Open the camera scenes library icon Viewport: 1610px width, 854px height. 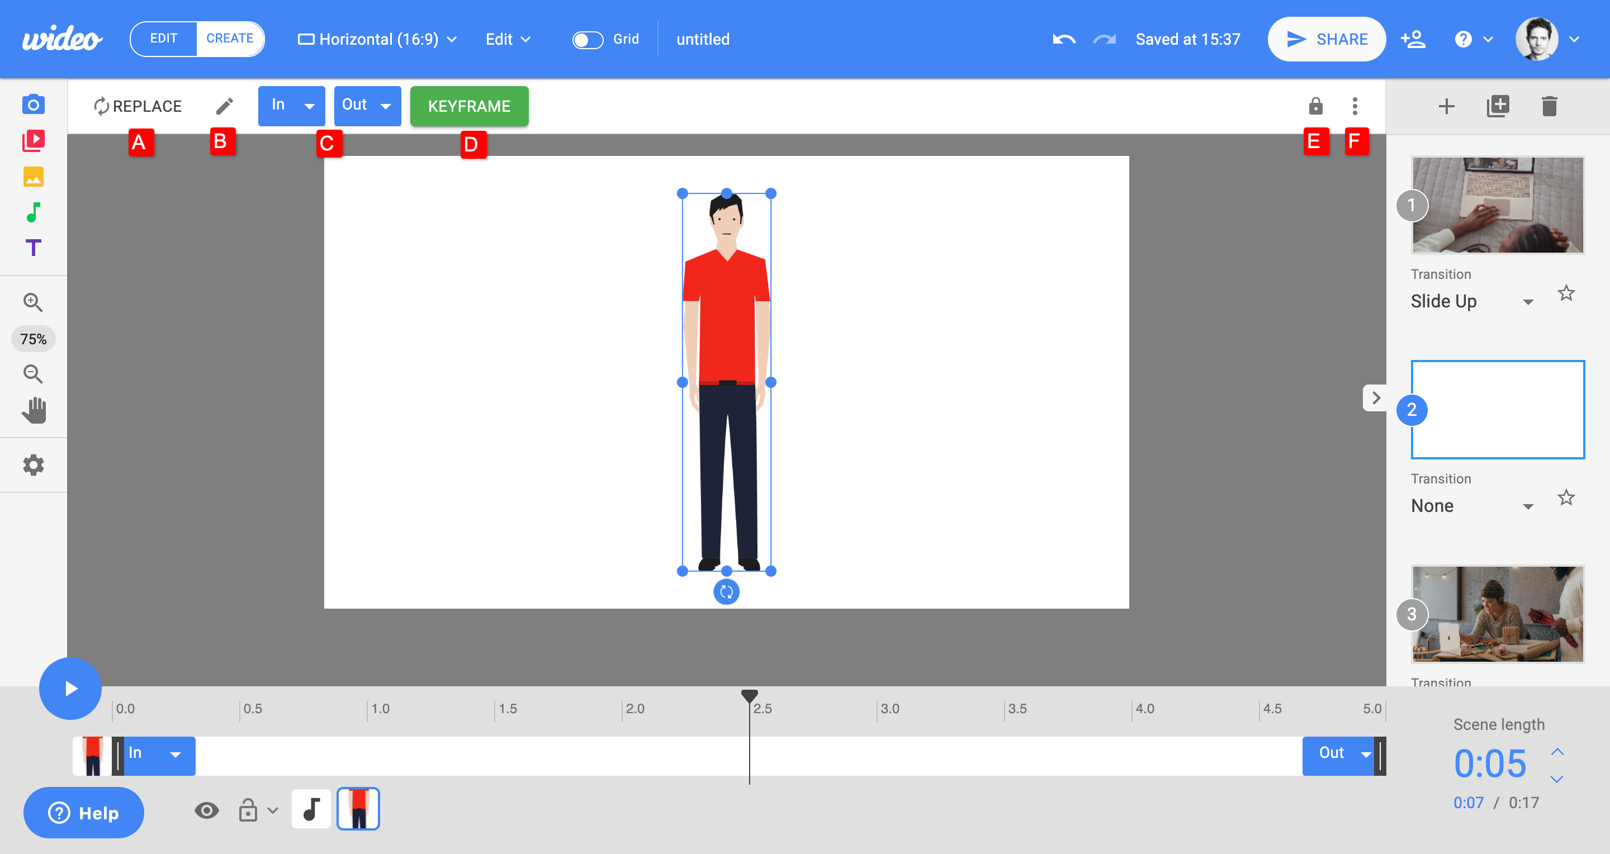coord(33,105)
